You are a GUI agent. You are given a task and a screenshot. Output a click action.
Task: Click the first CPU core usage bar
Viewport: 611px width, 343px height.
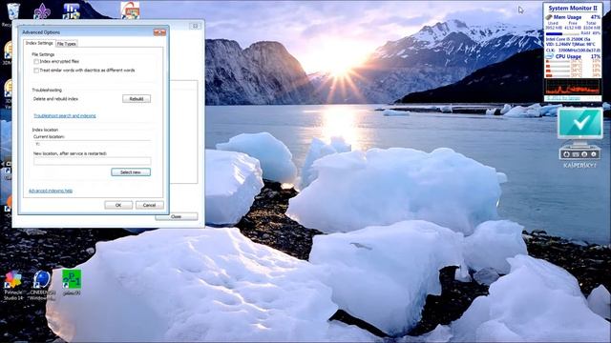[558, 61]
